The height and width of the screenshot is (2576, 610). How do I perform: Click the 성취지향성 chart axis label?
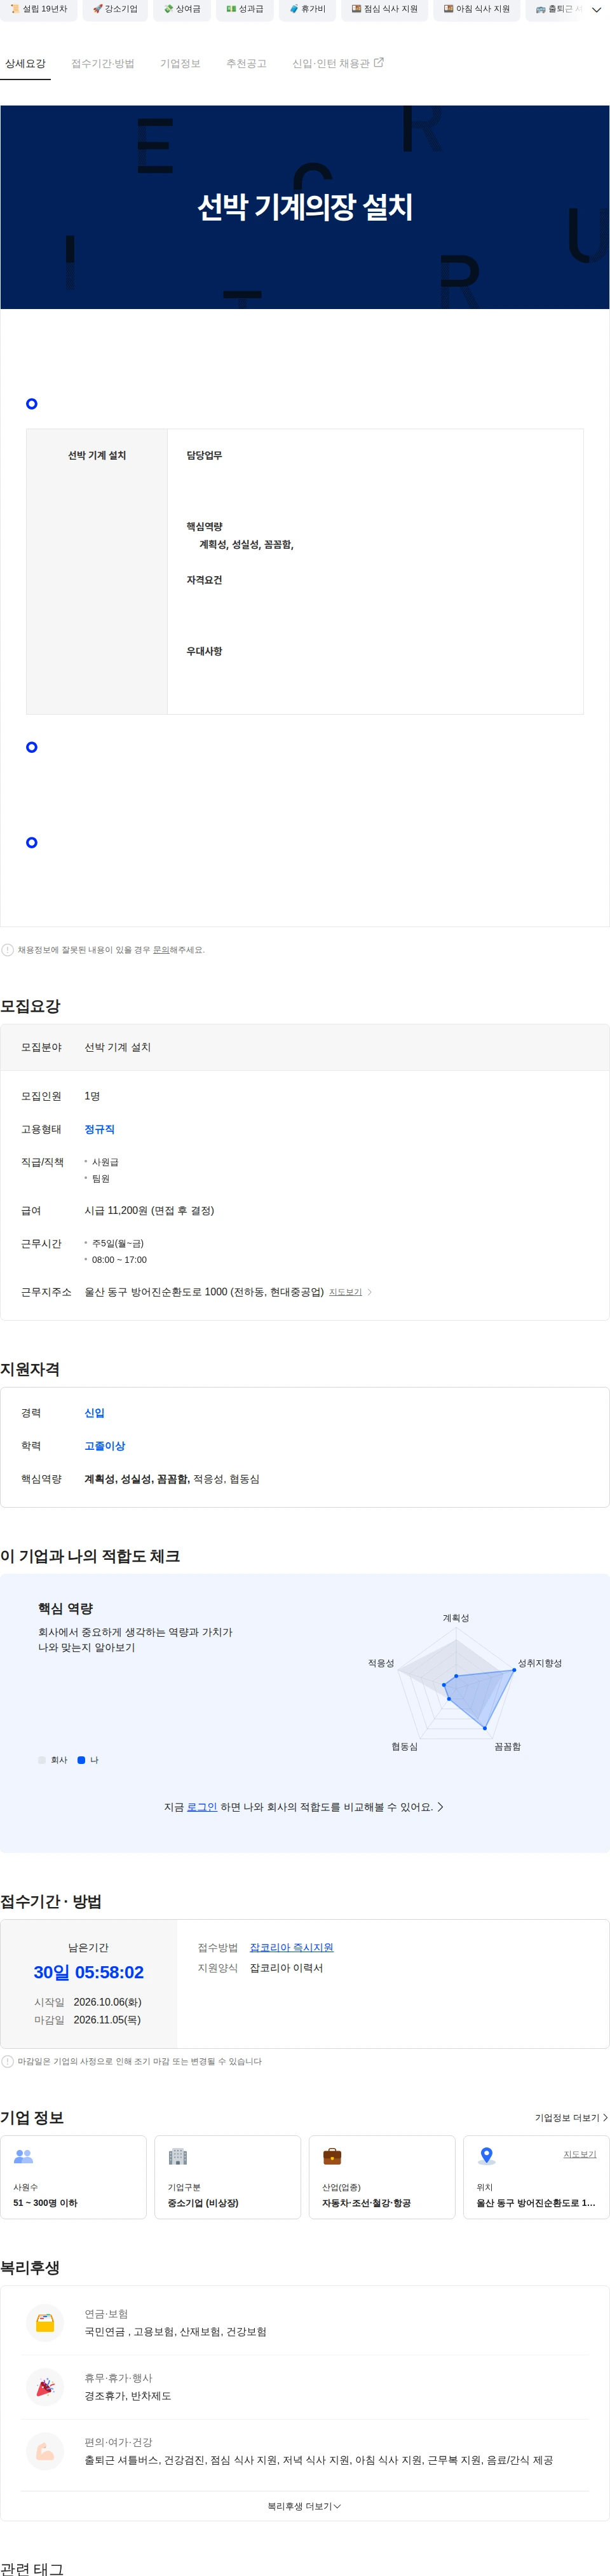click(x=540, y=1663)
